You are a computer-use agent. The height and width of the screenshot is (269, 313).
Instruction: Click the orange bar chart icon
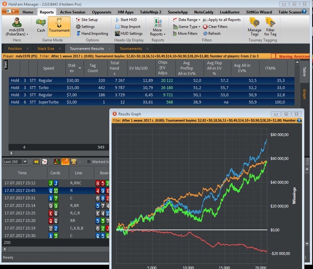click(x=65, y=162)
